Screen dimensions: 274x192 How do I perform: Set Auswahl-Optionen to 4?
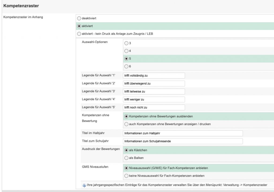coord(126,51)
